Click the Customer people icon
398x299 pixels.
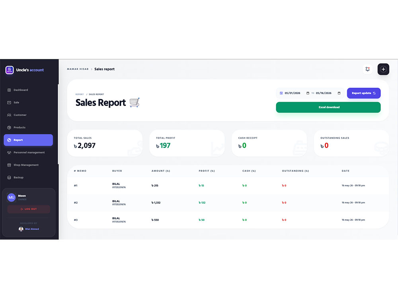pyautogui.click(x=9, y=115)
